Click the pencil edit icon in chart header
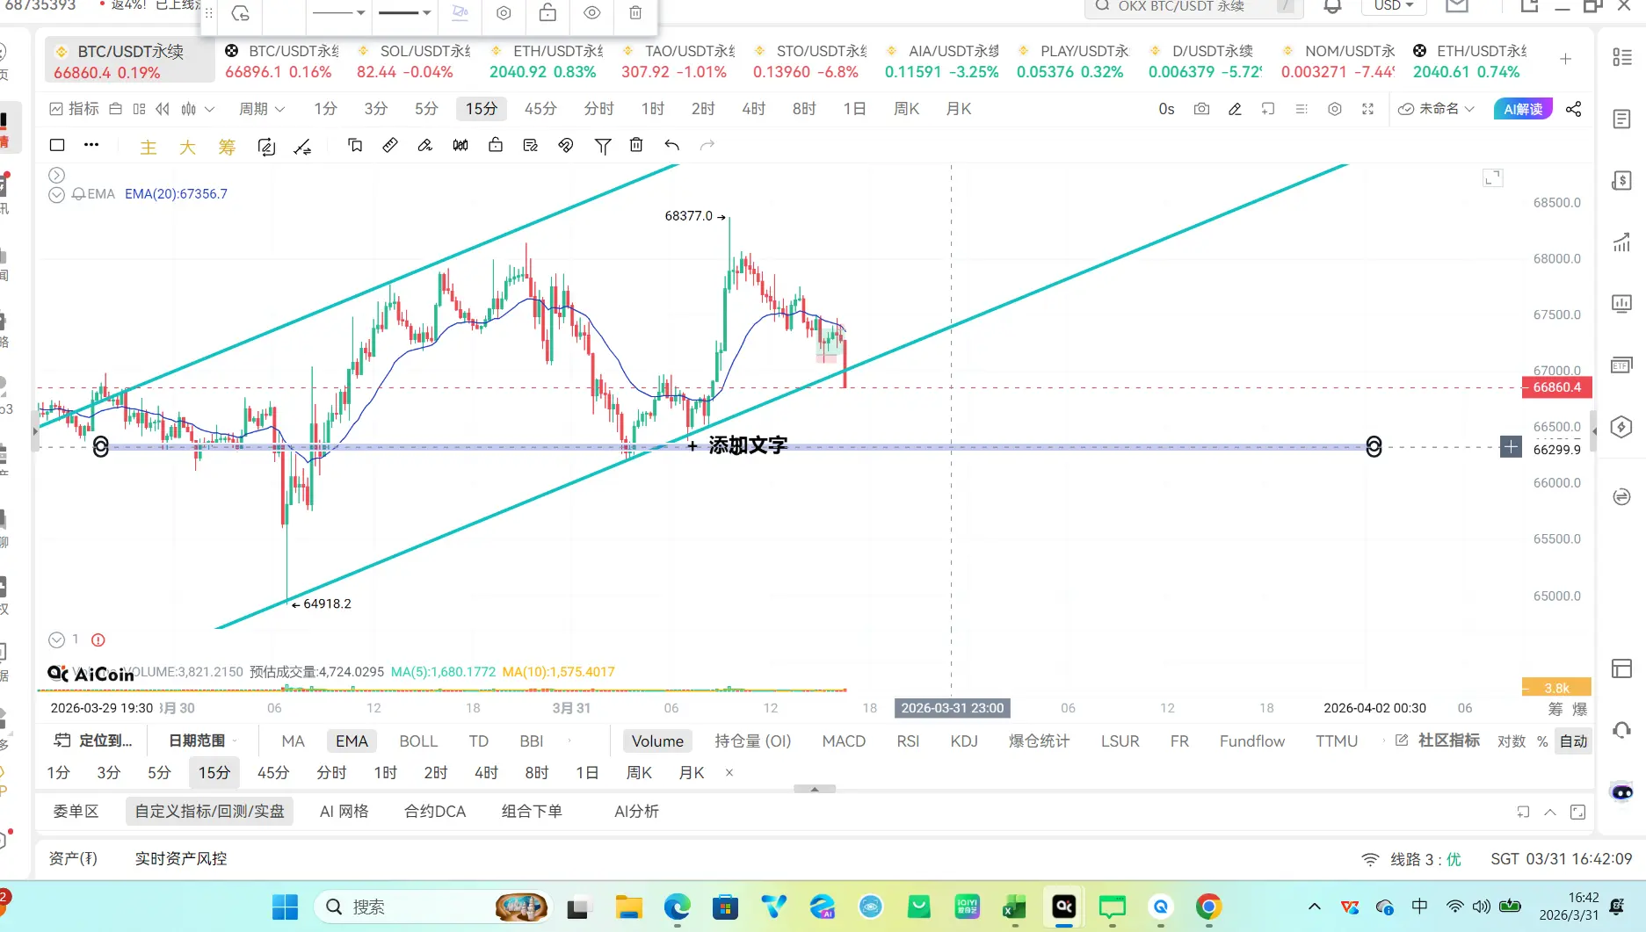Image resolution: width=1646 pixels, height=932 pixels. tap(1235, 109)
